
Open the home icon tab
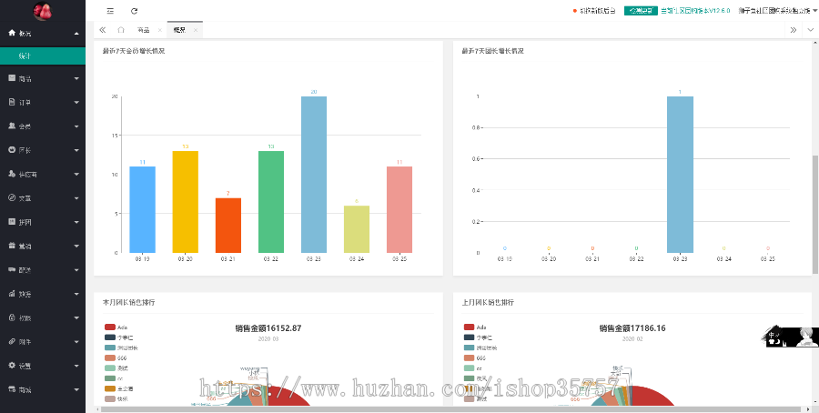[x=121, y=30]
